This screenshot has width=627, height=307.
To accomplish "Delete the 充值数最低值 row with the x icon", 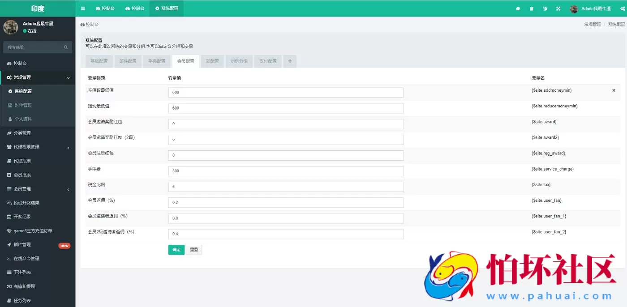I will (x=614, y=90).
